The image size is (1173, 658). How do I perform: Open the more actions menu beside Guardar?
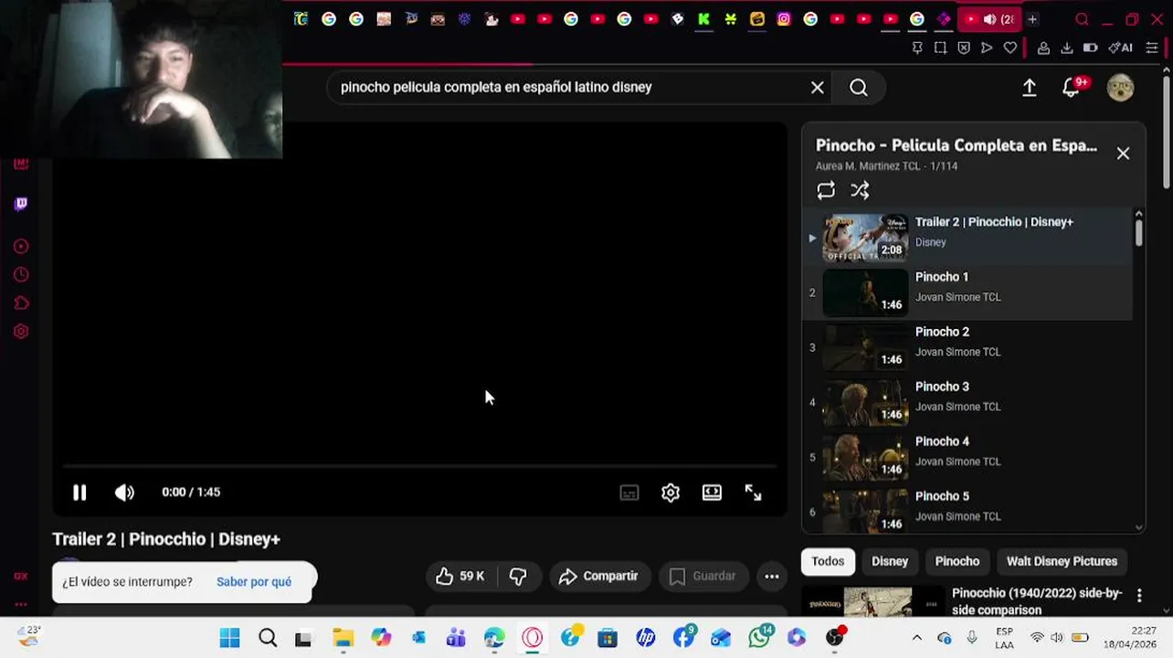click(772, 576)
